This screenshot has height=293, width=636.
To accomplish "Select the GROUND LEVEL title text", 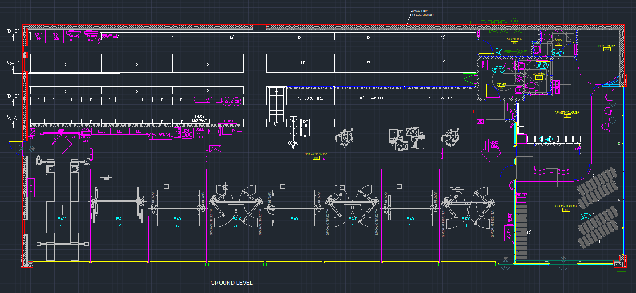I will pyautogui.click(x=231, y=283).
